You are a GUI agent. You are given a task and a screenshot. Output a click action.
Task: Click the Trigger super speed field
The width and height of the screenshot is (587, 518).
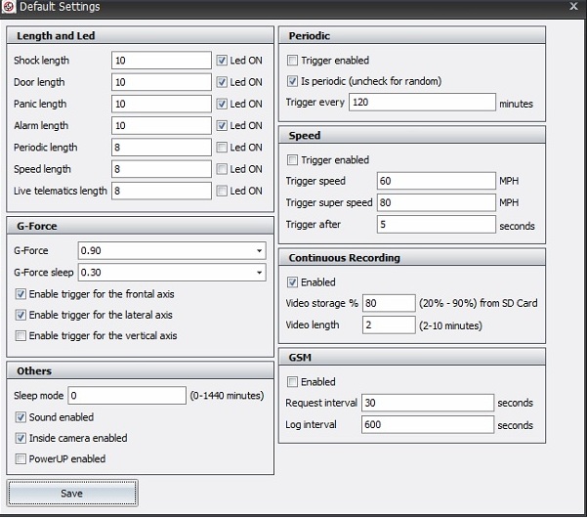coord(437,202)
